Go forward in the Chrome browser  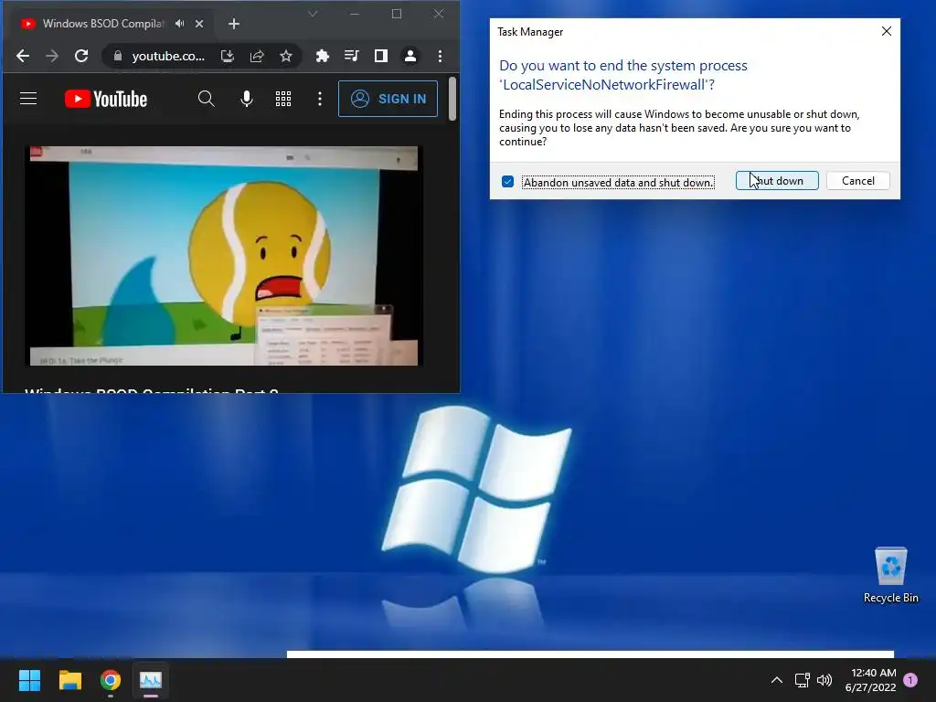tap(52, 56)
